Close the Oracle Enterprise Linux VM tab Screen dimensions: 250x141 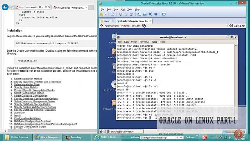coord(150,21)
